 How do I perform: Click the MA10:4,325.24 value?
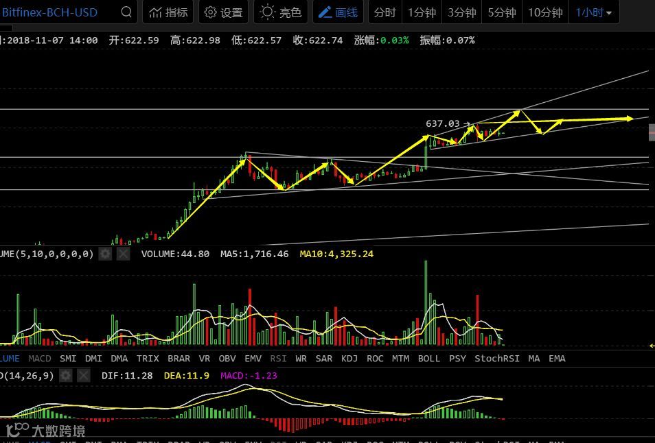click(x=336, y=254)
